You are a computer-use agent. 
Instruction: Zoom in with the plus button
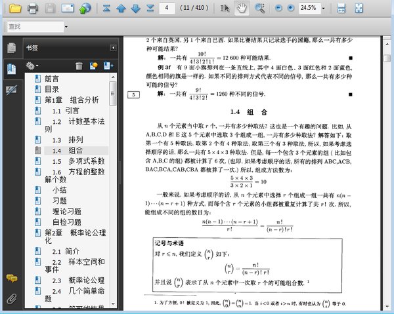click(x=291, y=8)
